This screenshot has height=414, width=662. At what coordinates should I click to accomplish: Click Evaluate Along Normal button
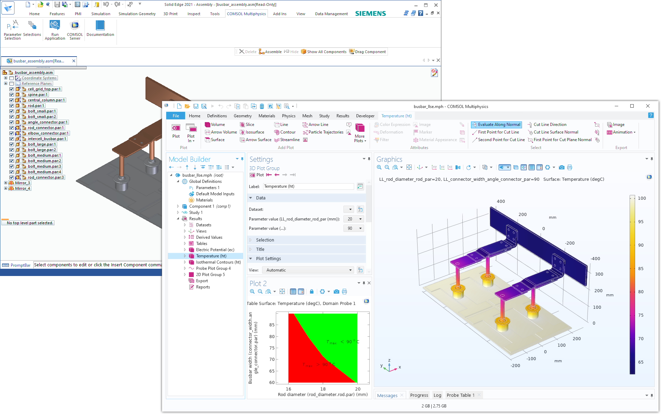(496, 125)
